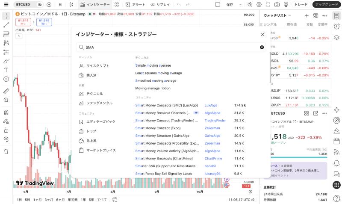Screen dimensions: 342x204
Task: Add Smoothed moving average indicator
Action: [156, 81]
